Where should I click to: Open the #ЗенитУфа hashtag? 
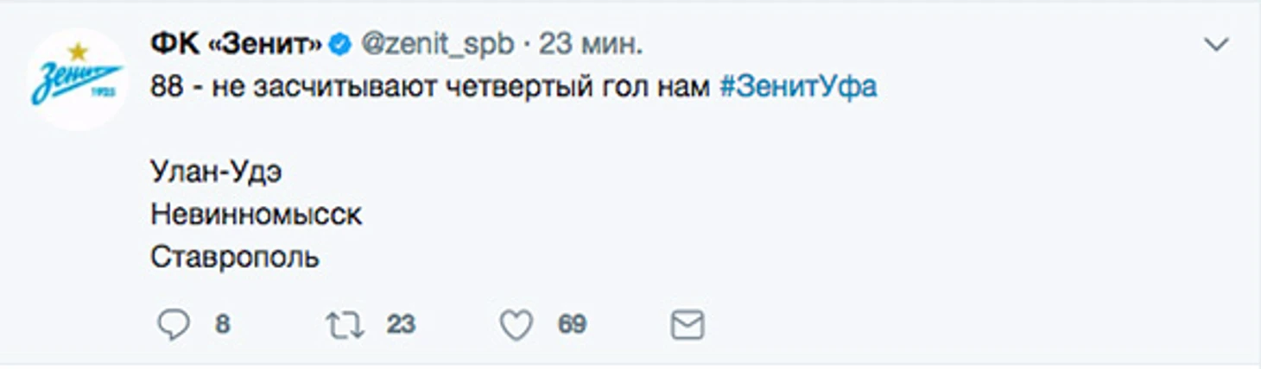click(798, 87)
